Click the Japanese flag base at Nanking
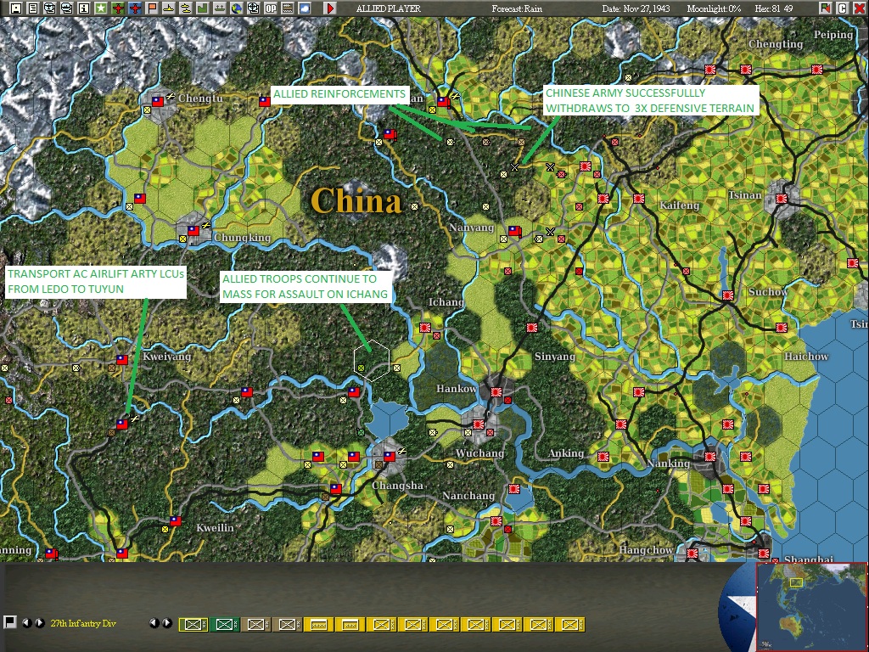Screen dimensions: 869x652 click(x=709, y=457)
